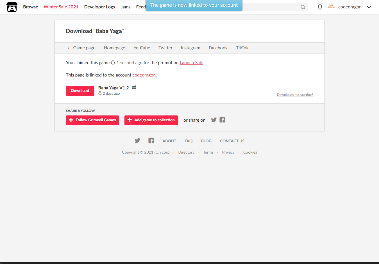The height and width of the screenshot is (264, 379).
Task: Open the Twitter link tab
Action: coord(165,48)
